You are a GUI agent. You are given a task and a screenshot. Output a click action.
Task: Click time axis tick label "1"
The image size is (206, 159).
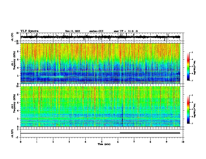click(37, 142)
